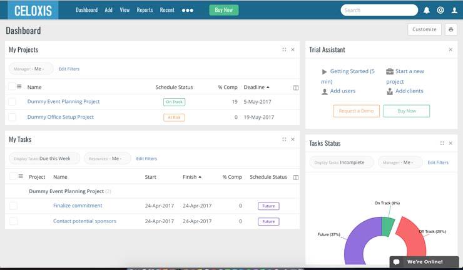463x270 pixels.
Task: Open Manager filter in Tasks Status
Action: coord(400,162)
